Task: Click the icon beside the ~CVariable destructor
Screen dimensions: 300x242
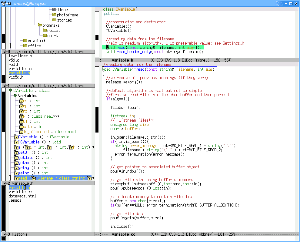Action: point(16,142)
